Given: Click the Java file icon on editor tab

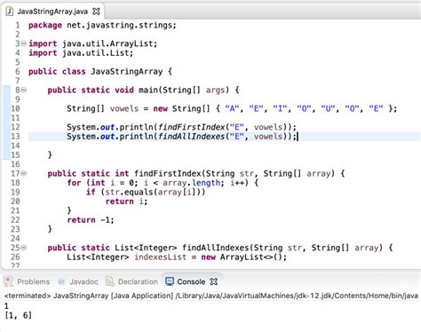Looking at the screenshot, I should [10, 12].
